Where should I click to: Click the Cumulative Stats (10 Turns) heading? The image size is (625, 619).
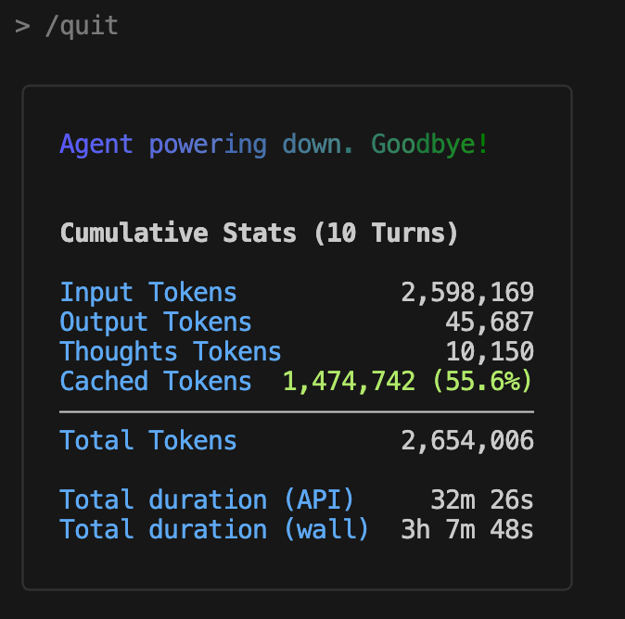pyautogui.click(x=259, y=233)
